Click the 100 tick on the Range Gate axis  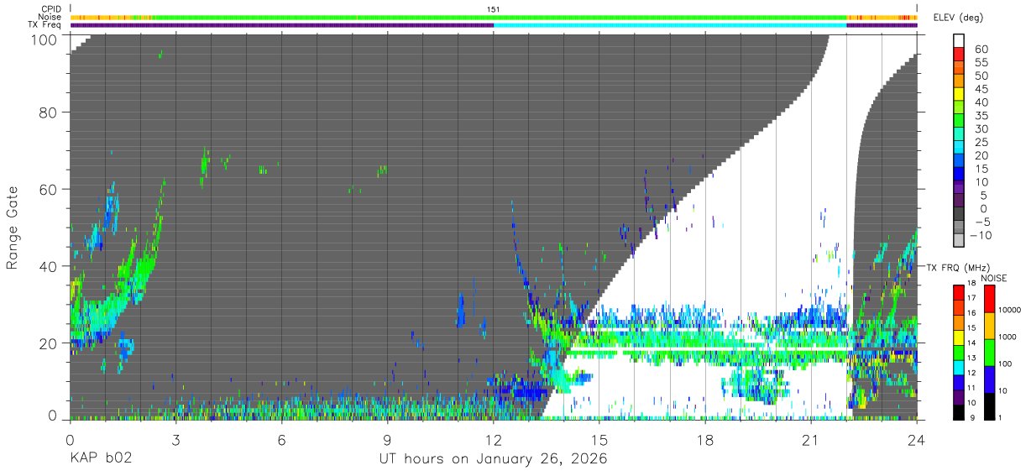pos(45,39)
